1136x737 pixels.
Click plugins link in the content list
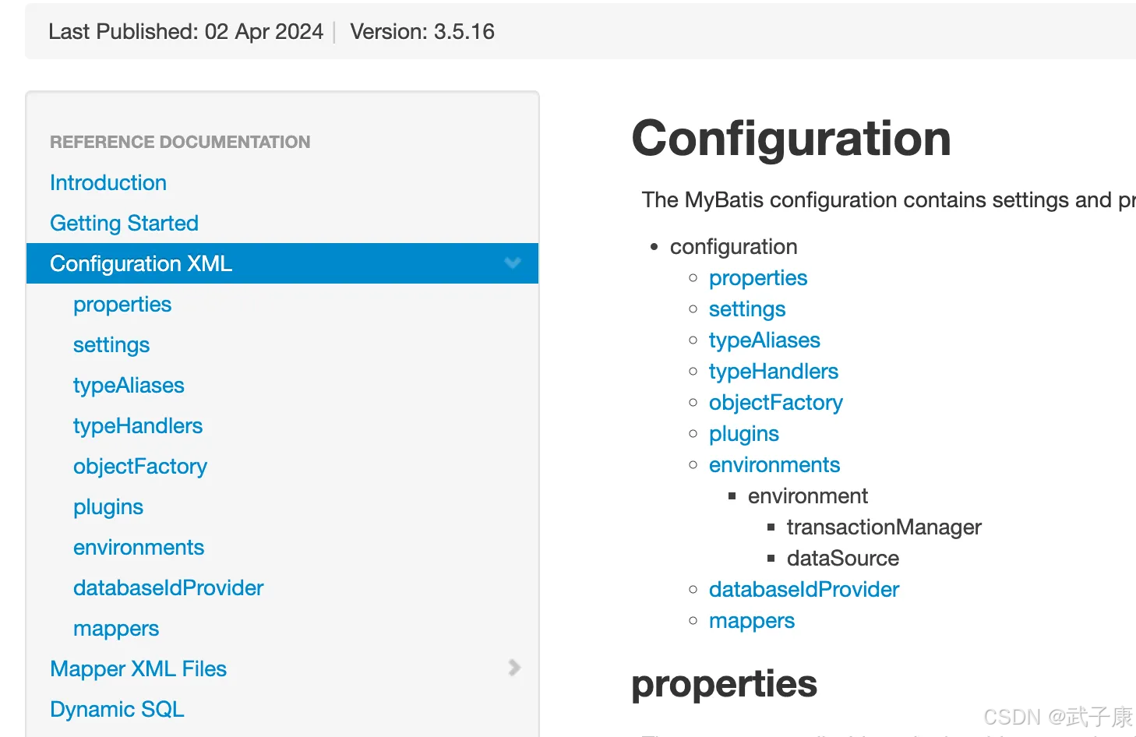pos(744,434)
